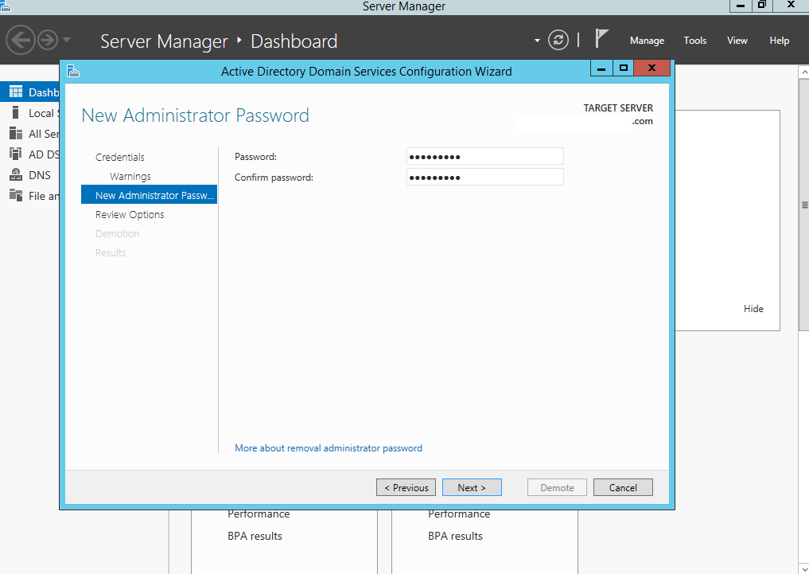The width and height of the screenshot is (809, 574).
Task: Select the Dashboard icon in the sidebar
Action: click(18, 92)
